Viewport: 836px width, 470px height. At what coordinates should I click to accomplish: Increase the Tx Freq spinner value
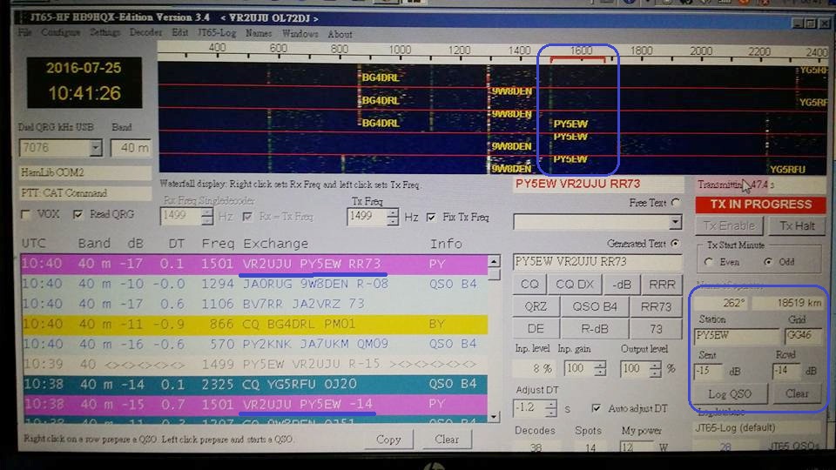(x=393, y=213)
